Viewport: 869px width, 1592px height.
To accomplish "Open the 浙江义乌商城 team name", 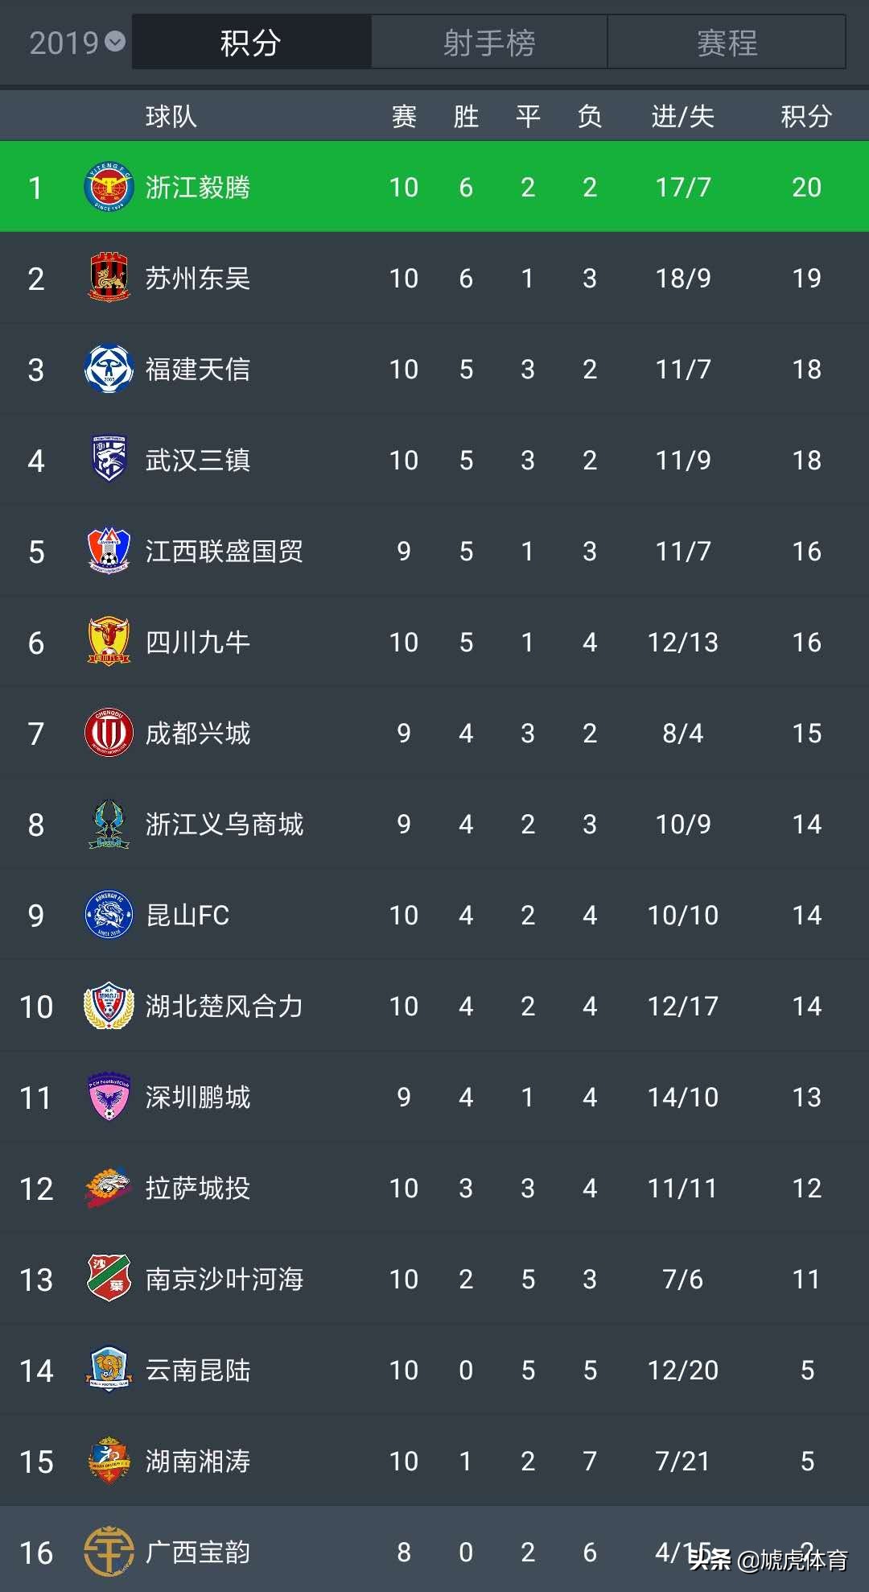I will coord(224,825).
